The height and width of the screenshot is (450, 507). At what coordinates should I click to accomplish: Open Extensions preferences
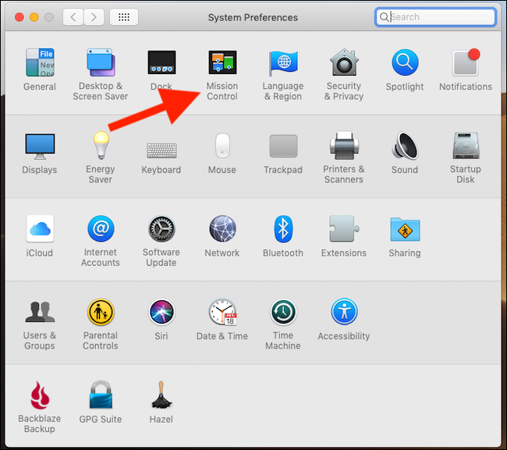pyautogui.click(x=344, y=229)
